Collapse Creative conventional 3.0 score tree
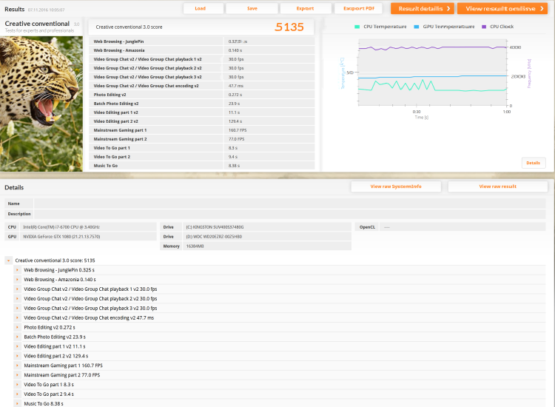The width and height of the screenshot is (555, 407). (8, 260)
